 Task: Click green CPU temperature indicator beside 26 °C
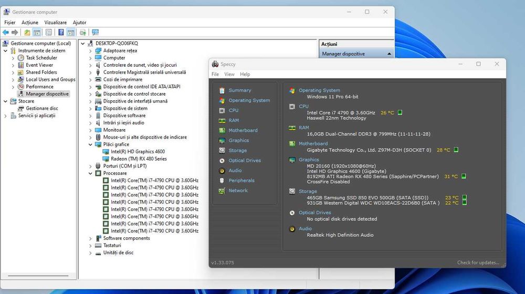[400, 112]
